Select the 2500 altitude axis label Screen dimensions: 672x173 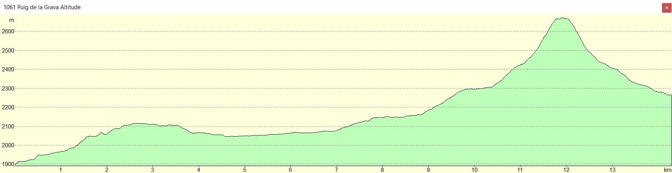pyautogui.click(x=8, y=51)
